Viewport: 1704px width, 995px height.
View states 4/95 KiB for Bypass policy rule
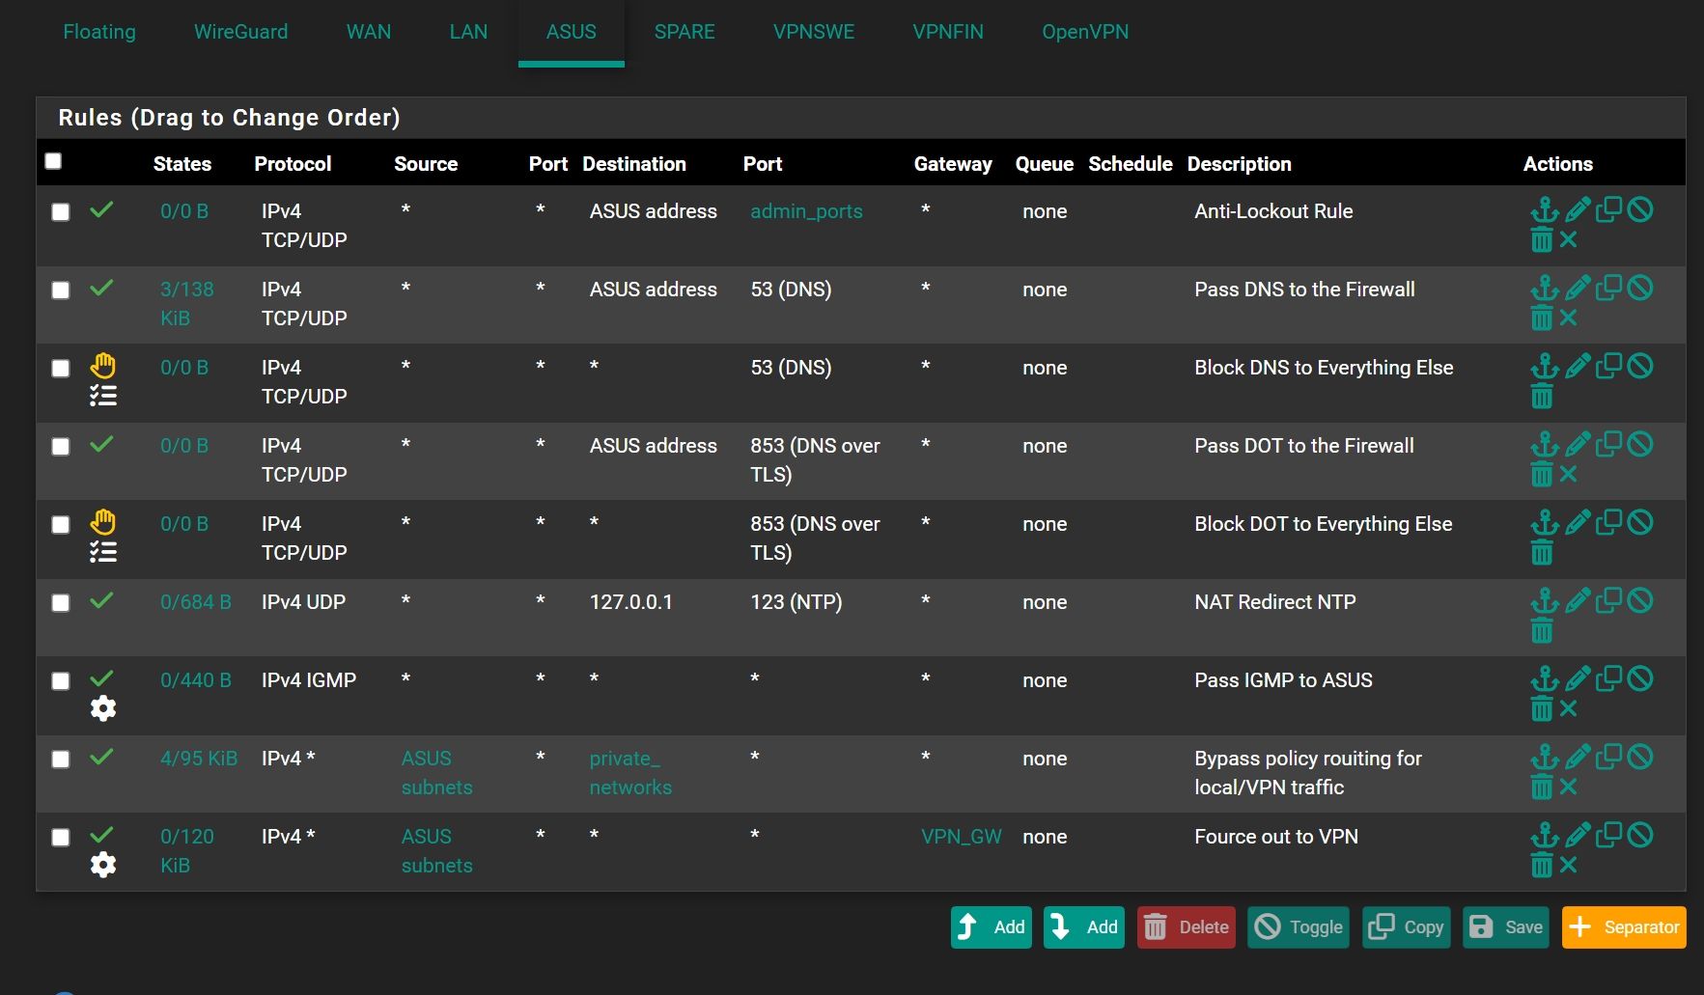(199, 759)
